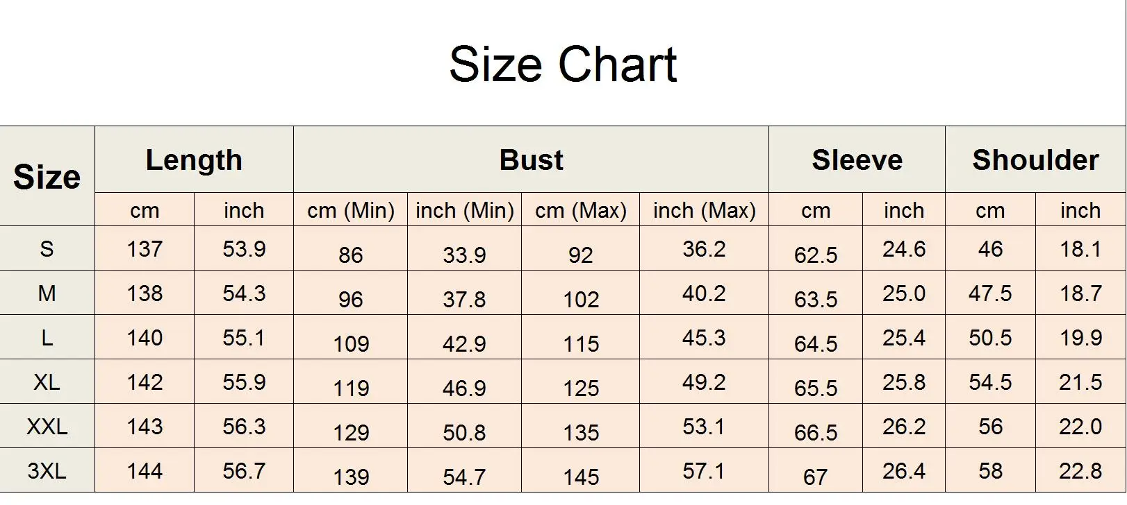Click the Bust column header
1127x505 pixels.
(531, 160)
